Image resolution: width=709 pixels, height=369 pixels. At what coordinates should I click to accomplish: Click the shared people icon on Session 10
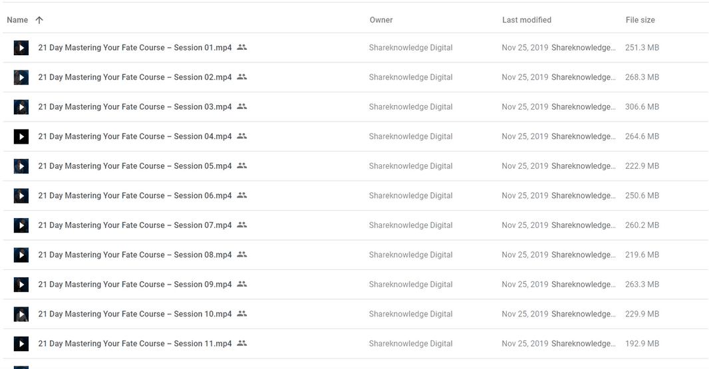(242, 314)
